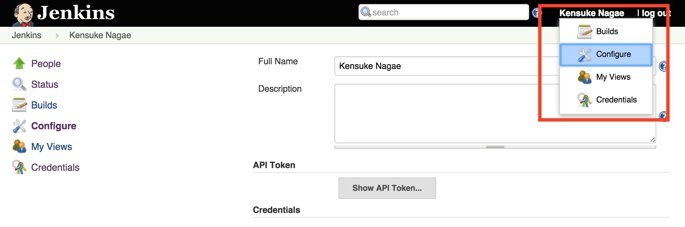The height and width of the screenshot is (227, 685).
Task: Click My Views icon in sidebar
Action: pos(19,147)
